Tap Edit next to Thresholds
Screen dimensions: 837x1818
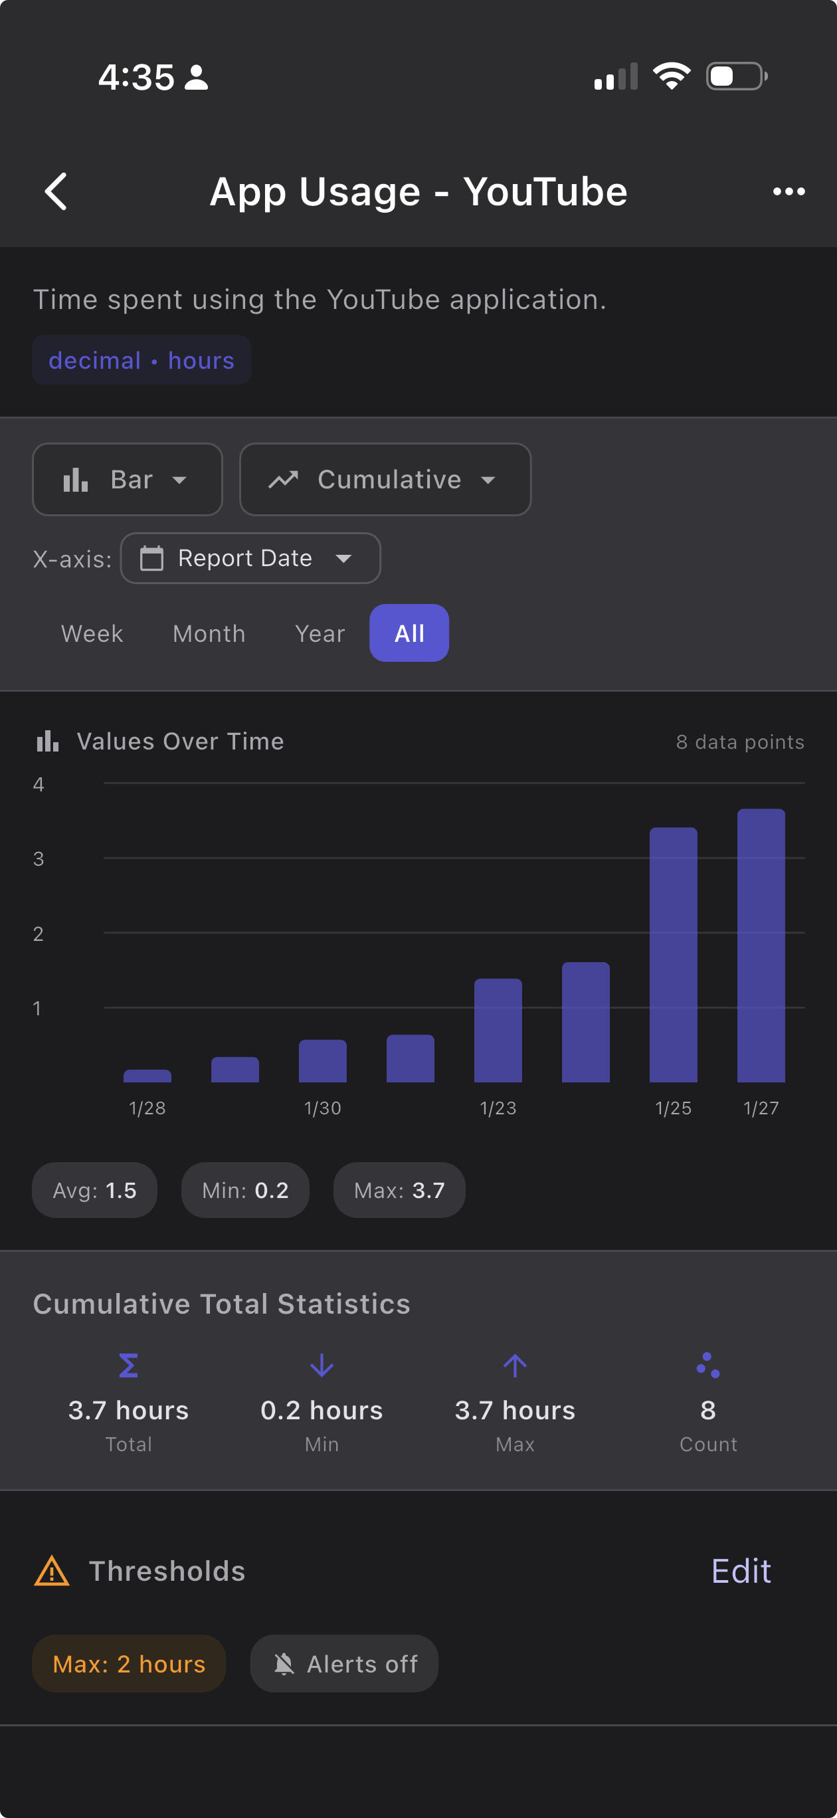(x=741, y=1571)
